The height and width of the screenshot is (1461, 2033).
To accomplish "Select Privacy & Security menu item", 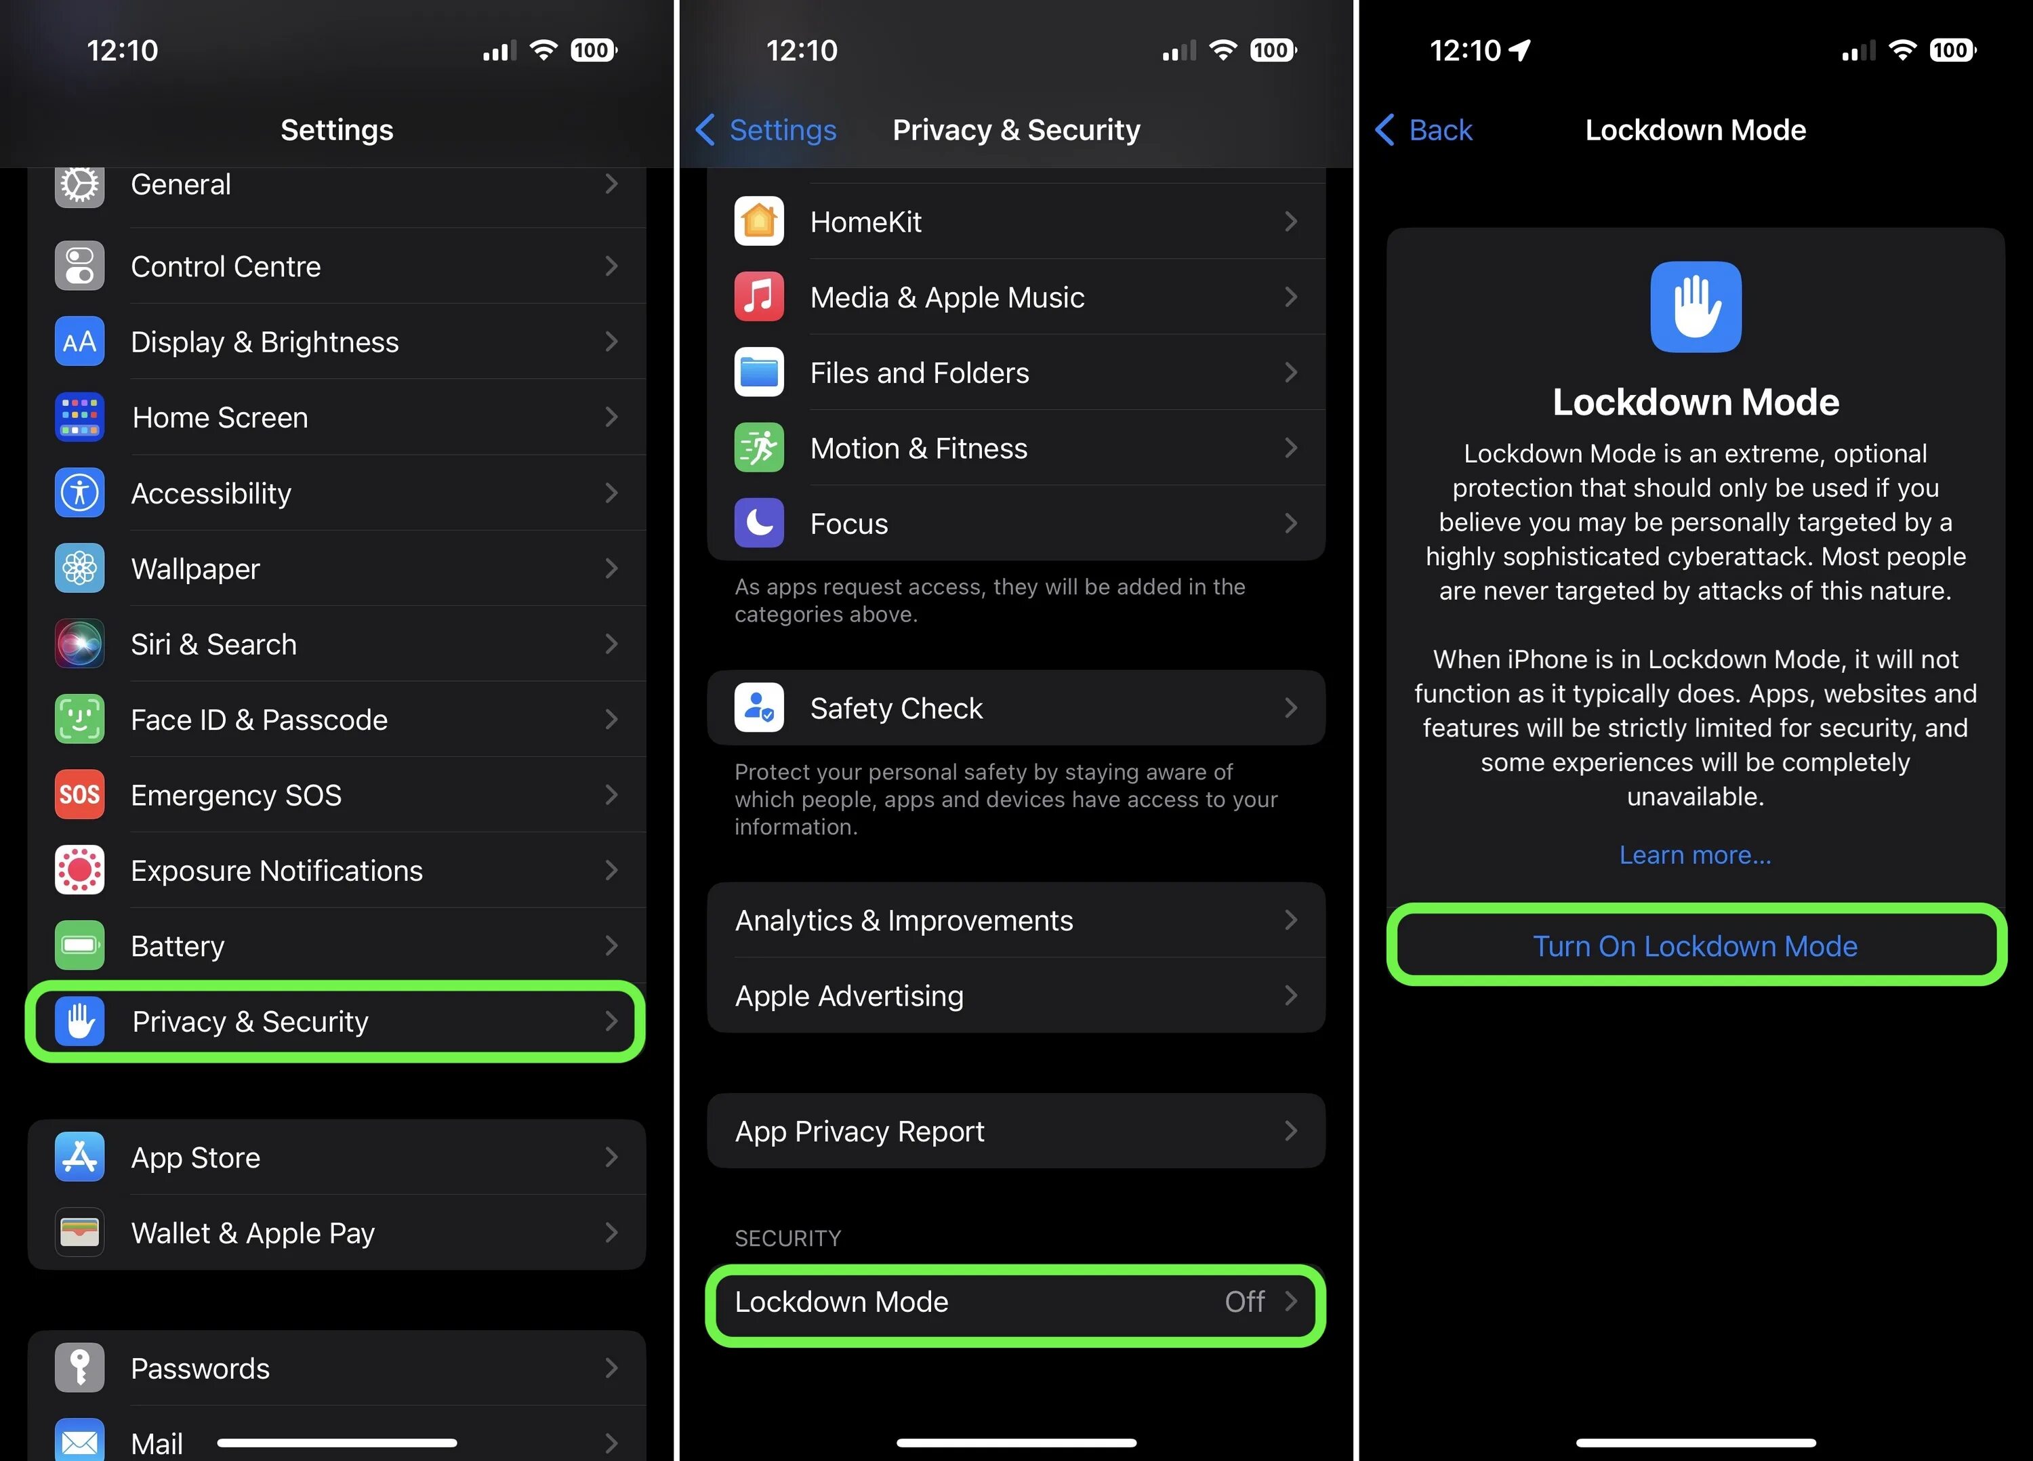I will click(x=336, y=1019).
